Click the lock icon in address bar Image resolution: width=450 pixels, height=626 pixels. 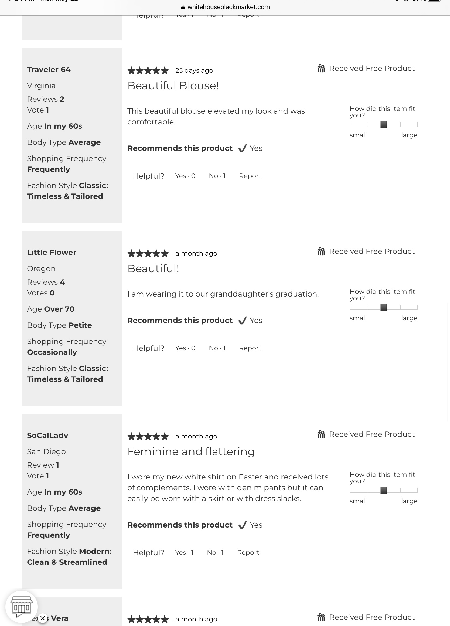183,7
